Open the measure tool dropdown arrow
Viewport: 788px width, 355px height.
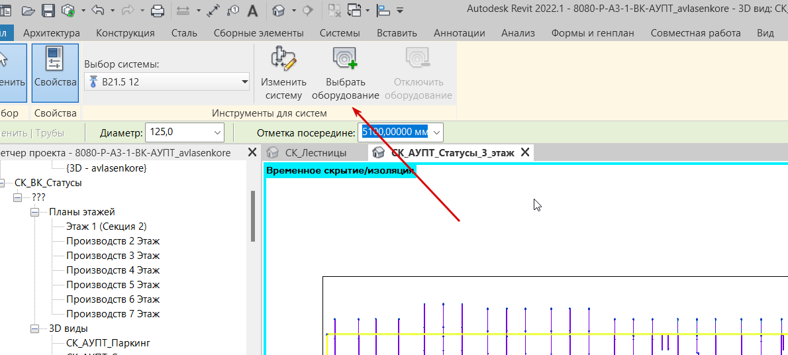pos(199,10)
